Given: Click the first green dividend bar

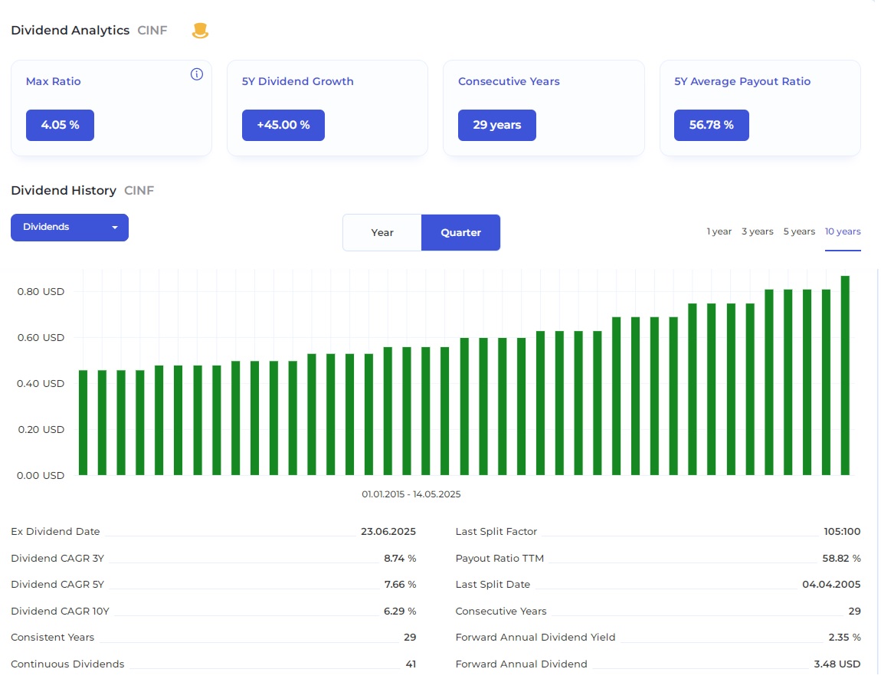Looking at the screenshot, I should pyautogui.click(x=84, y=423).
